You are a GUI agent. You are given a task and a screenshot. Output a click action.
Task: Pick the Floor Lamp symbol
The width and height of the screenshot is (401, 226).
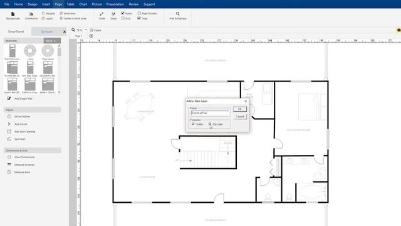click(x=48, y=52)
